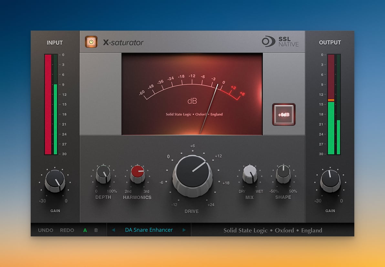The width and height of the screenshot is (385, 267).
Task: Click the SSL Native logo
Action: click(280, 42)
